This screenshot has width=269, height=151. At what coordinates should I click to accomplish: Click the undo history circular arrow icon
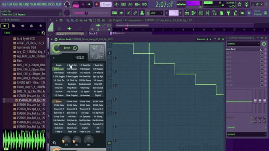pyautogui.click(x=240, y=4)
